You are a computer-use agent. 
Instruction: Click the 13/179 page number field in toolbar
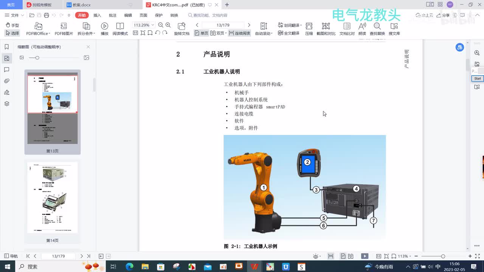pyautogui.click(x=223, y=25)
